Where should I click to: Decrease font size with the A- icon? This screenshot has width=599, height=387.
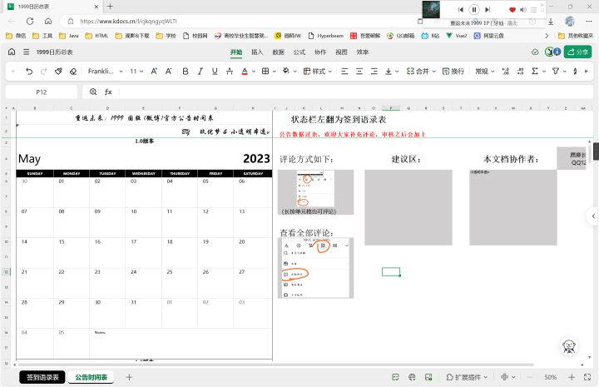168,71
